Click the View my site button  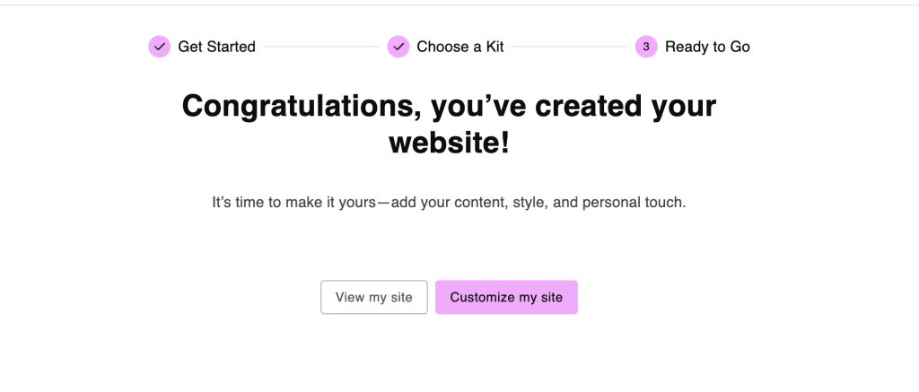[374, 297]
